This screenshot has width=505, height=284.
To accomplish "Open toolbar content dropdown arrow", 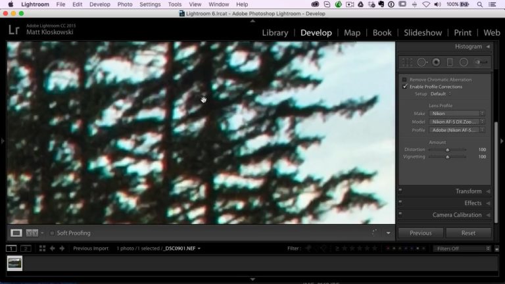I will point(389,233).
